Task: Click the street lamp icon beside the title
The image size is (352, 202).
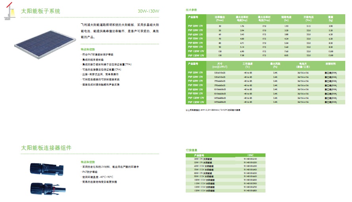Action: tap(10, 11)
